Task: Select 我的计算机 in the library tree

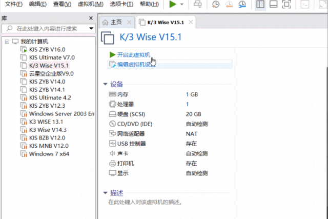Action: pos(34,42)
